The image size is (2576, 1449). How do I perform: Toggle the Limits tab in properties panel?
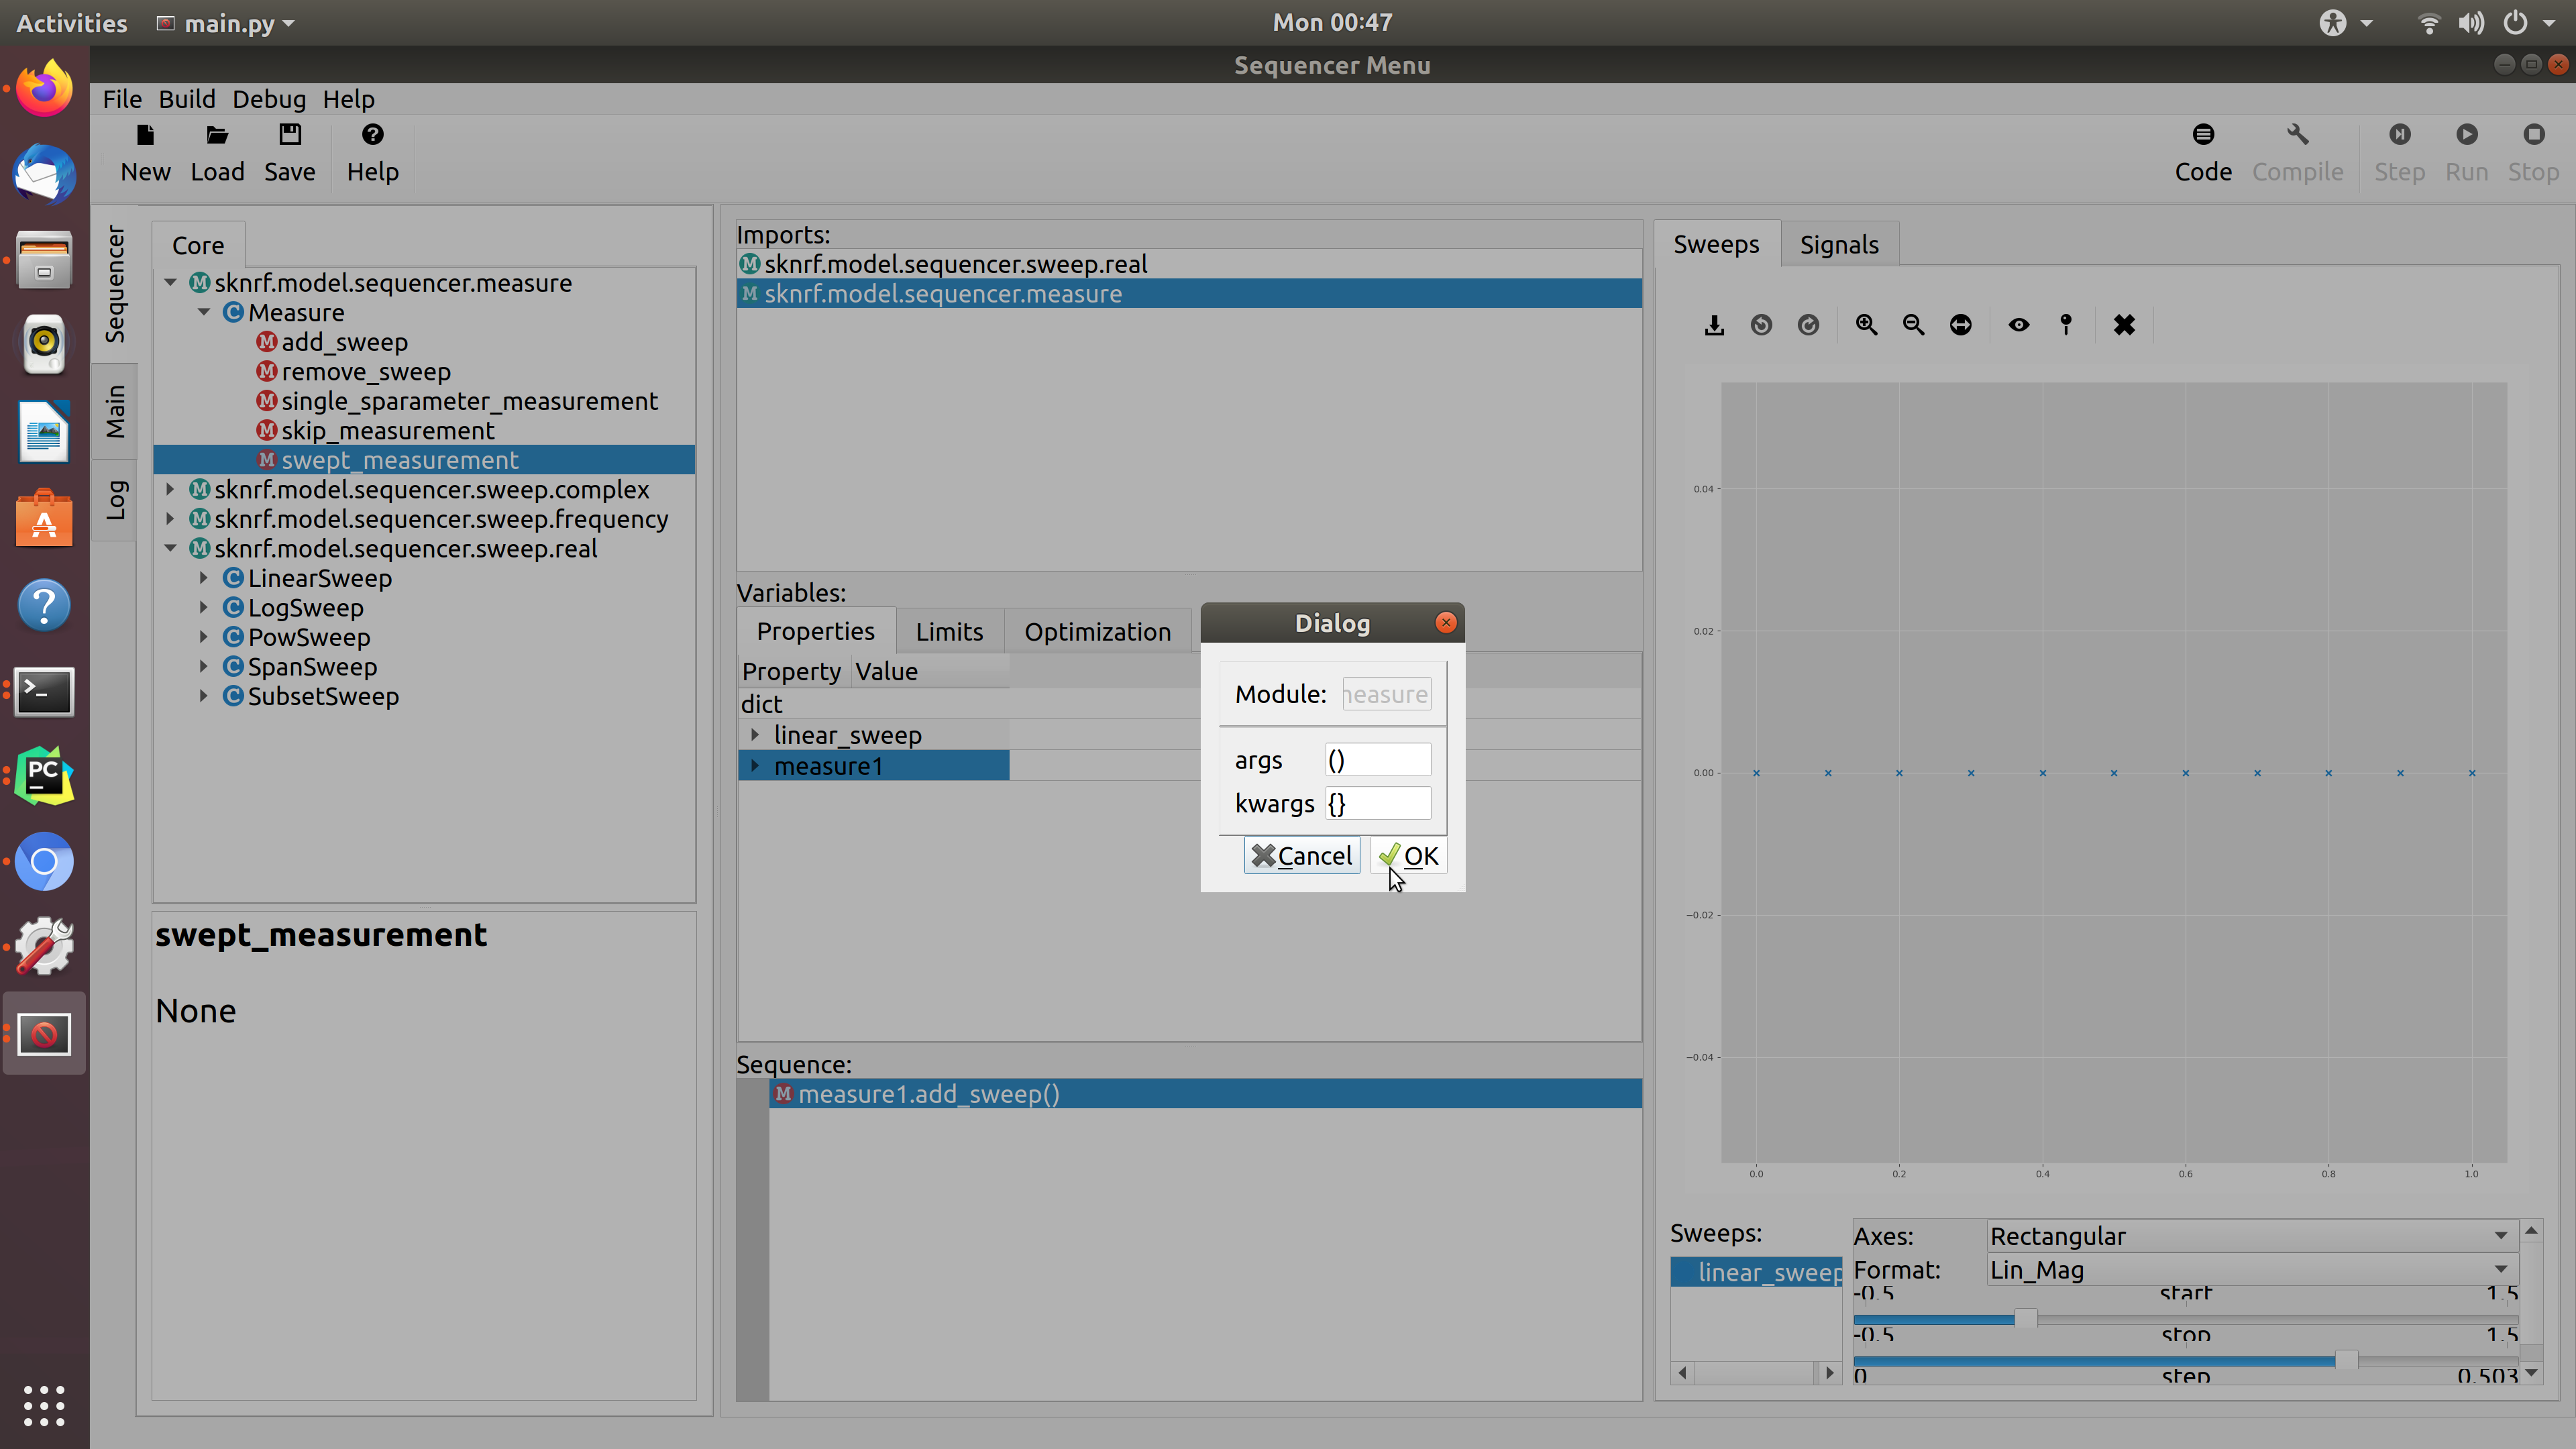(x=950, y=632)
